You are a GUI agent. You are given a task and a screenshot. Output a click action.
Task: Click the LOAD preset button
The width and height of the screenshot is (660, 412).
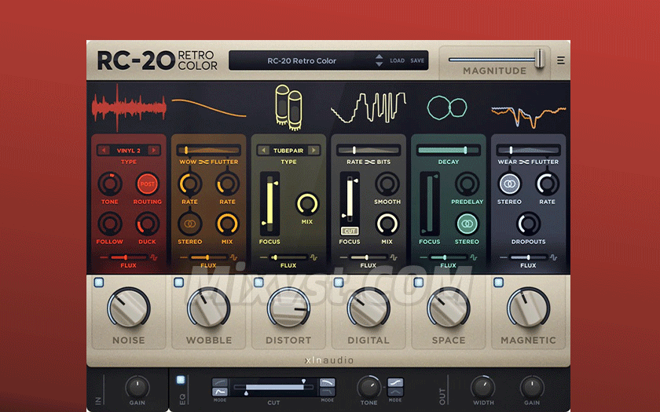pyautogui.click(x=397, y=60)
